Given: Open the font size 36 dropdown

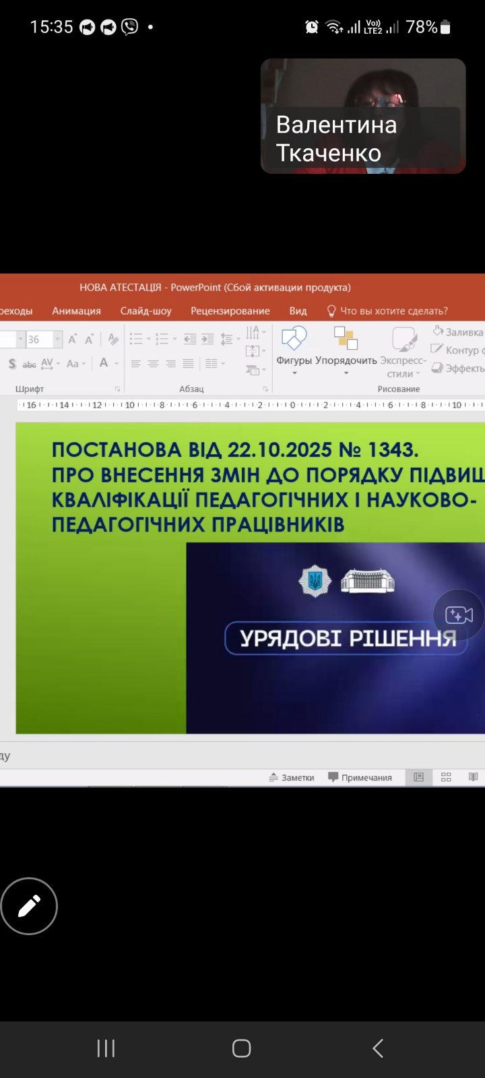Looking at the screenshot, I should [x=57, y=340].
